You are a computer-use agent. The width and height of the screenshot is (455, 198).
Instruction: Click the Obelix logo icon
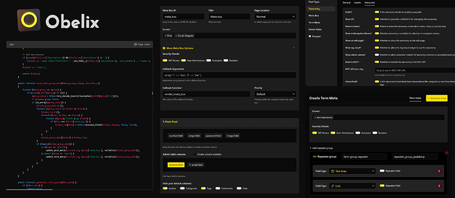pyautogui.click(x=28, y=20)
